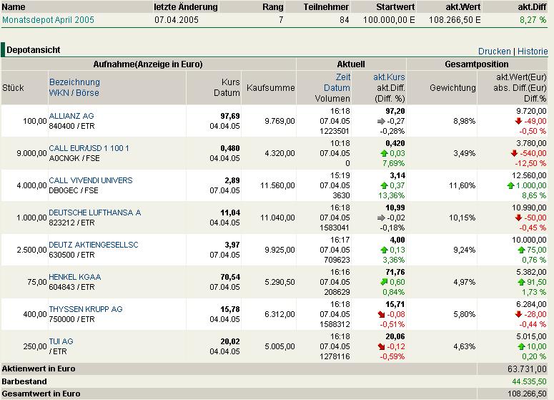The width and height of the screenshot is (554, 400).
Task: Click green up arrow beside 0,03
Action: 383,154
